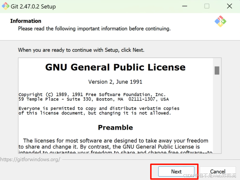Click the license text scrollbar thumb
The image size is (240, 180).
point(217,70)
